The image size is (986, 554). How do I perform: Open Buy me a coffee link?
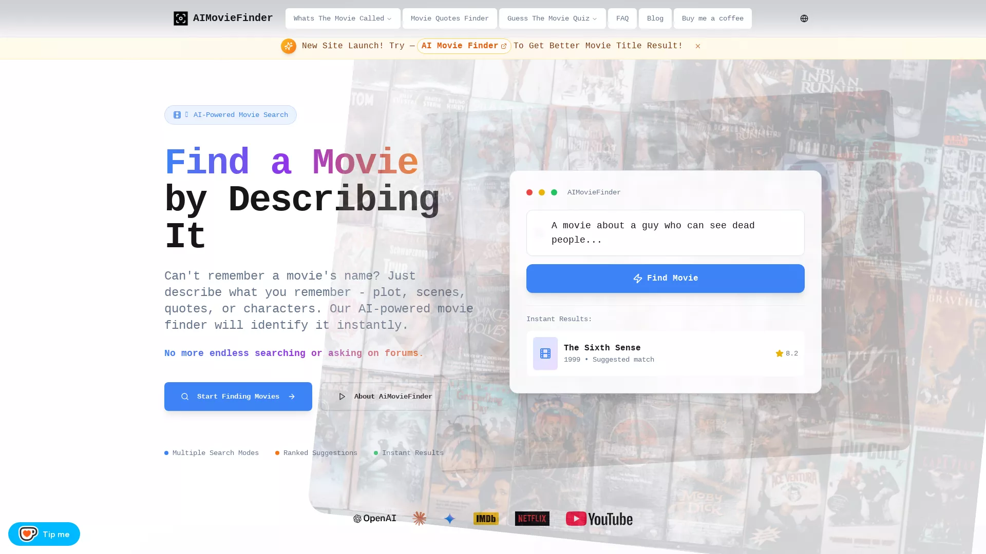[713, 18]
